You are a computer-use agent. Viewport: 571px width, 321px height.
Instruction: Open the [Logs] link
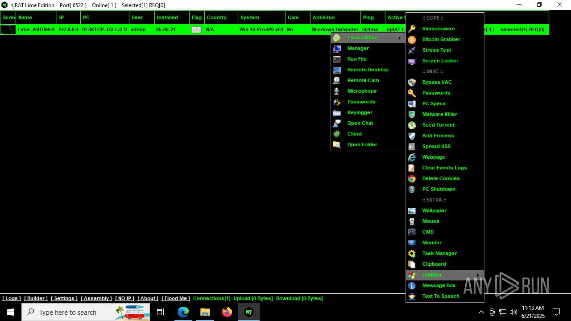(x=12, y=298)
